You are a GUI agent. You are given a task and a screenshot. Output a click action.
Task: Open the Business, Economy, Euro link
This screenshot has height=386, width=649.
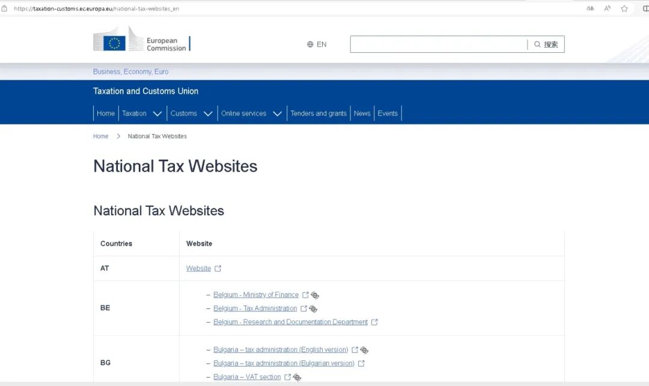[x=130, y=72]
